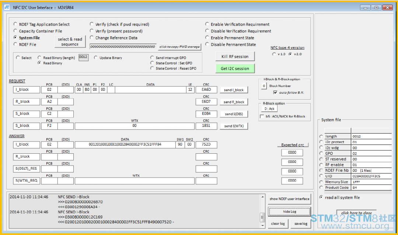Click 'click to copy PWD storage' button

tap(180, 47)
